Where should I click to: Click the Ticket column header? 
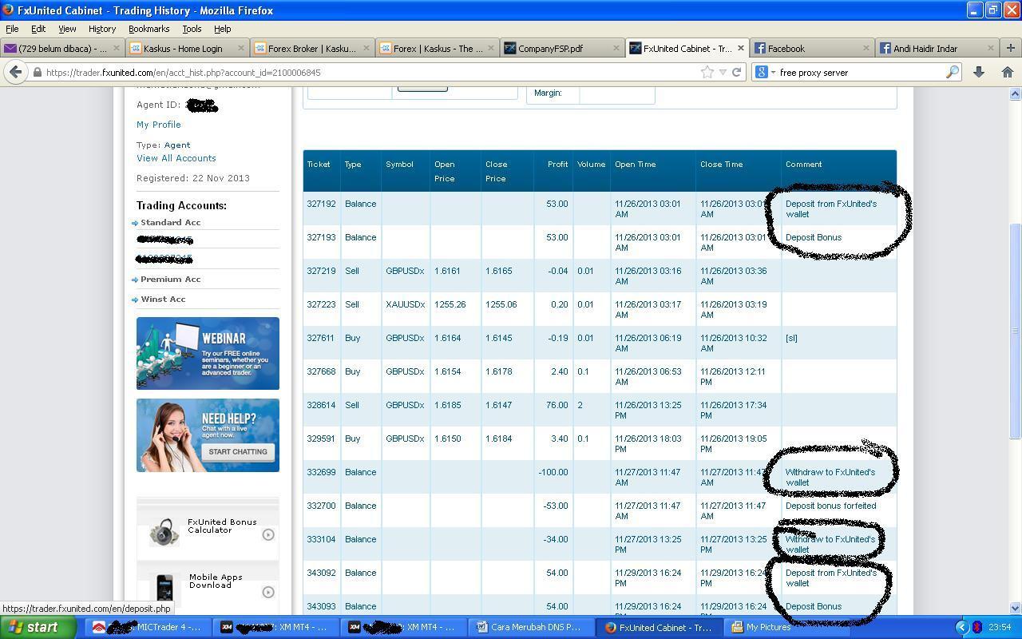319,165
